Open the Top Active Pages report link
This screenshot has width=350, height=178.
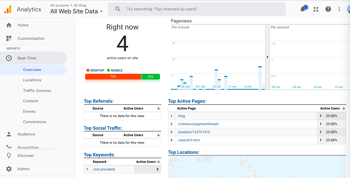[187, 101]
